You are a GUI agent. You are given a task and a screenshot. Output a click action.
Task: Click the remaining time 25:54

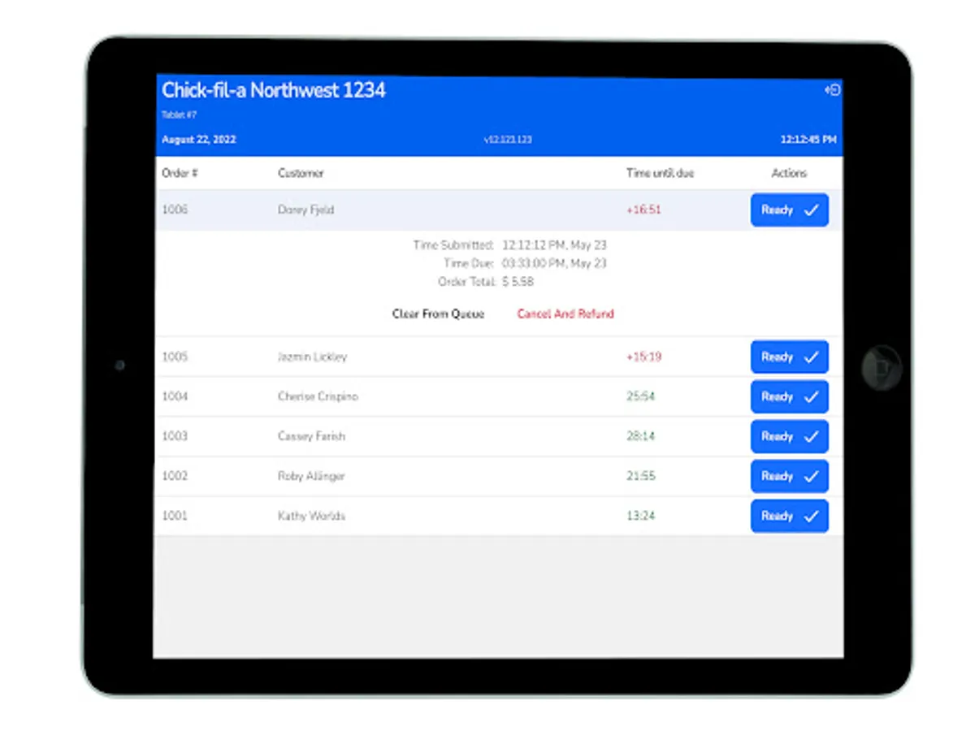(641, 396)
